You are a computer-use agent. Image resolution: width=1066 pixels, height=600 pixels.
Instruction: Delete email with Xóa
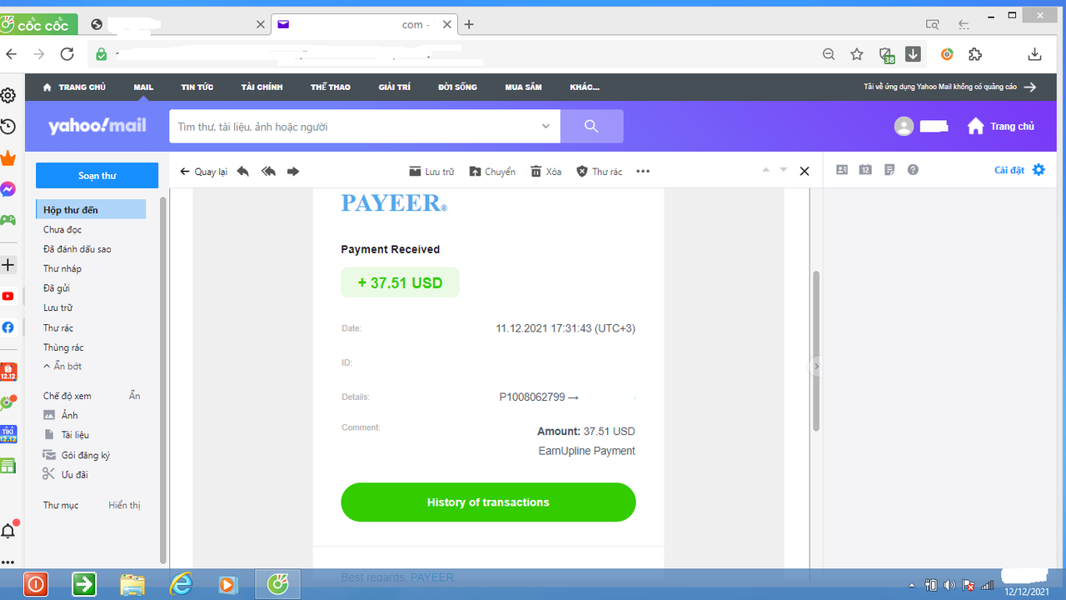tap(546, 172)
